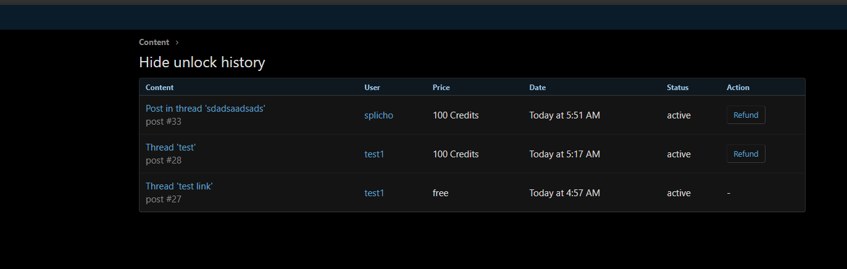Open test1 user link in the free row
The height and width of the screenshot is (269, 847).
pos(374,193)
